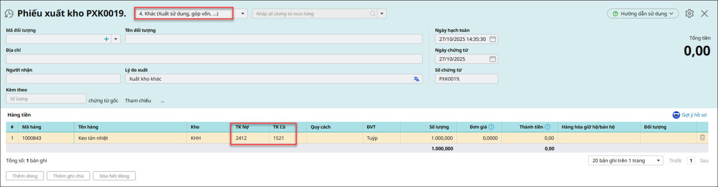Expand Mã đối tượng dropdown arrow
The width and height of the screenshot is (718, 187).
tap(116, 39)
